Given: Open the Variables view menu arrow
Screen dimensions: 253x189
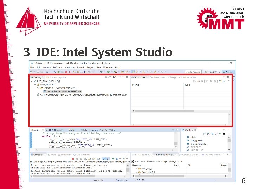Looking at the screenshot, I should [x=229, y=81].
